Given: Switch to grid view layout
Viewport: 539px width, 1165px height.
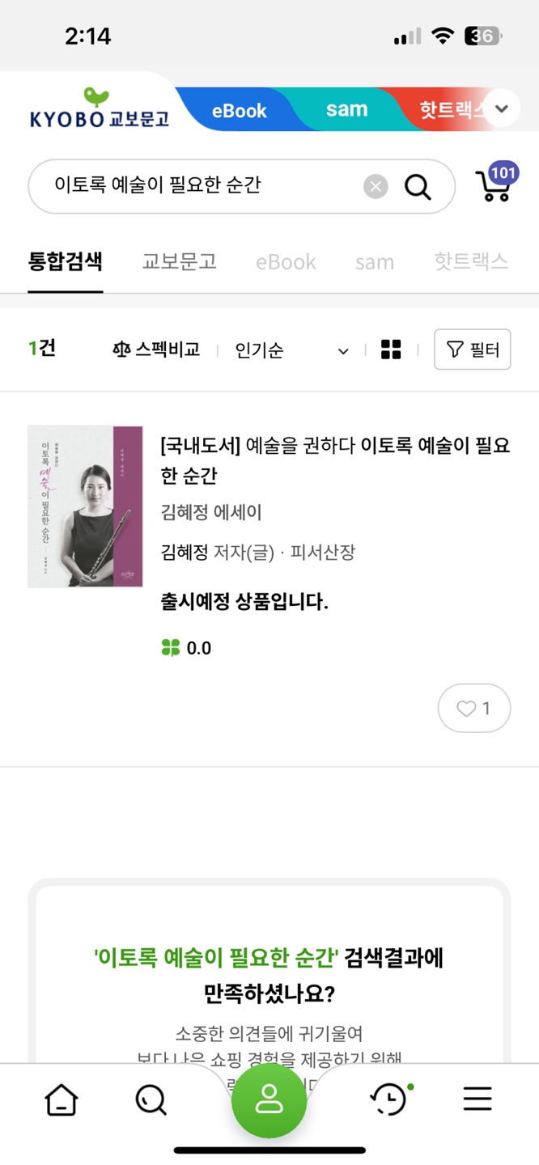Looking at the screenshot, I should point(391,349).
